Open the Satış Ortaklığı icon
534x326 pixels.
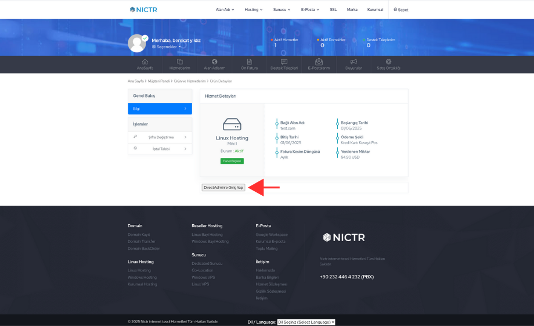[388, 62]
